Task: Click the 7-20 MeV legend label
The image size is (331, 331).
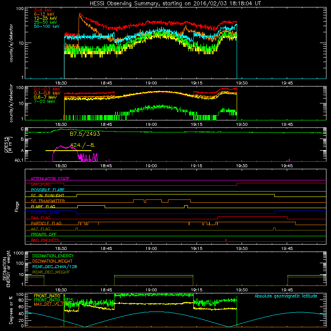Action: pyautogui.click(x=45, y=101)
